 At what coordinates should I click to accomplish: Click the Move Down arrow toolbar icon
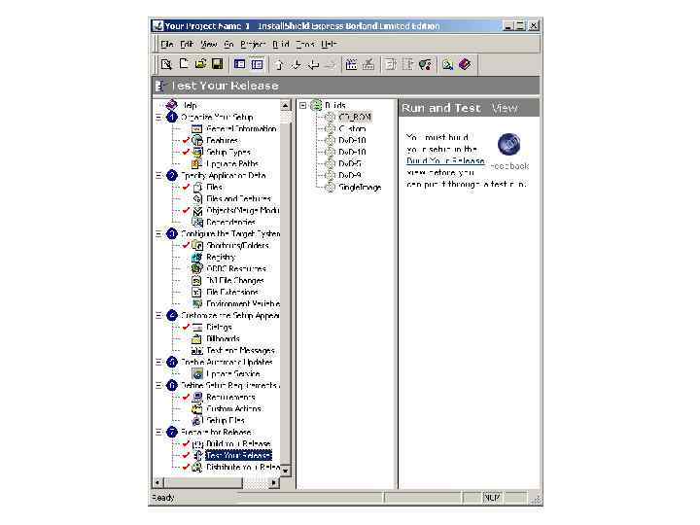point(296,65)
